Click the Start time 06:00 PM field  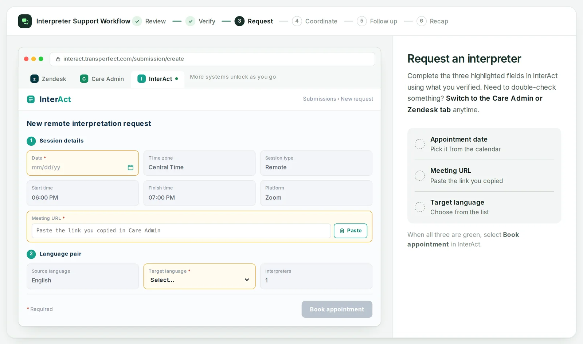click(83, 193)
